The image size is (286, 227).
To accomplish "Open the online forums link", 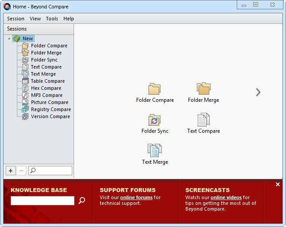I will tap(136, 197).
